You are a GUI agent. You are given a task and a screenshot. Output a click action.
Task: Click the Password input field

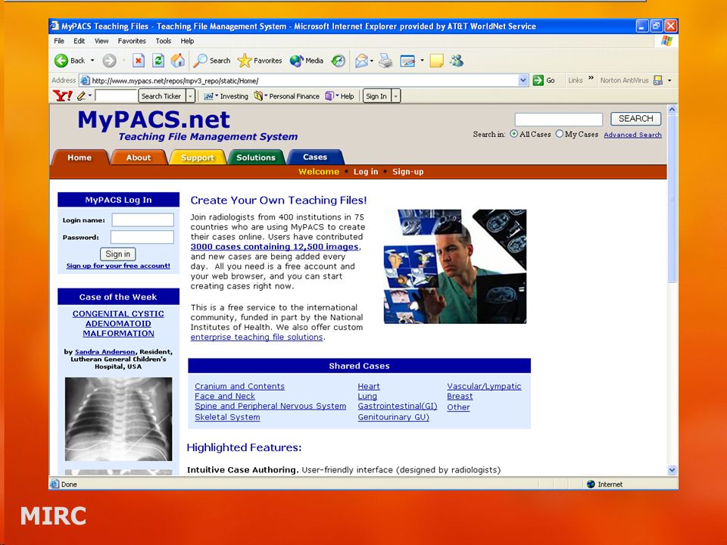coord(142,237)
